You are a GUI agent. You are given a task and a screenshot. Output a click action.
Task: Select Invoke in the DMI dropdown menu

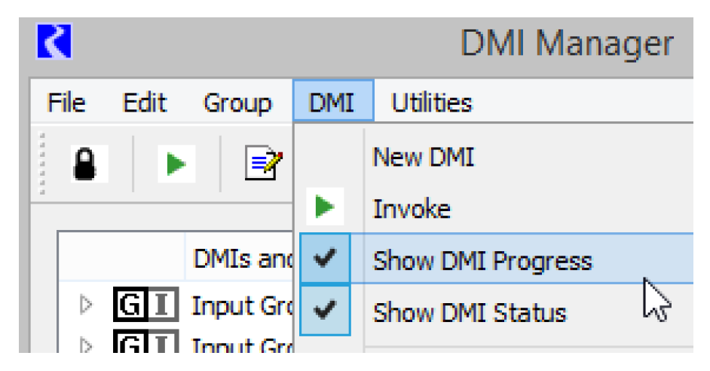(412, 209)
